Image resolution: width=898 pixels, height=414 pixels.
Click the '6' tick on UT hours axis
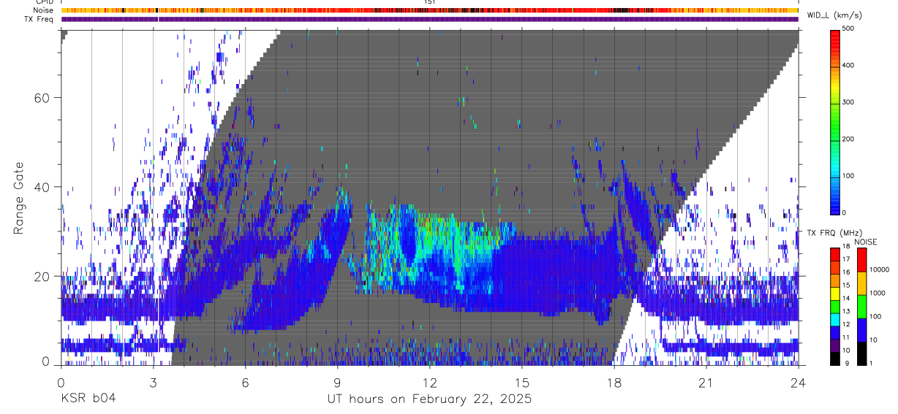pos(246,382)
